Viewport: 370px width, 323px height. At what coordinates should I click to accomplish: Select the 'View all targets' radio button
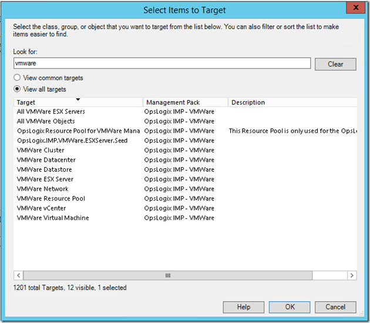[17, 89]
